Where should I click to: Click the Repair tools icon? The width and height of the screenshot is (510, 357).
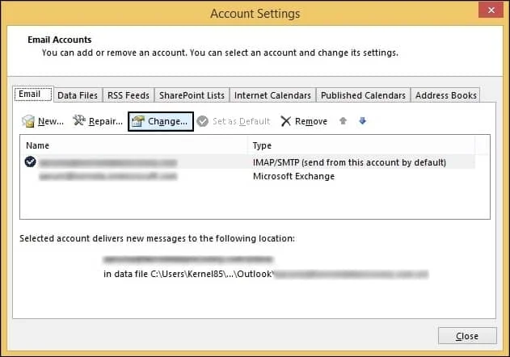(79, 121)
